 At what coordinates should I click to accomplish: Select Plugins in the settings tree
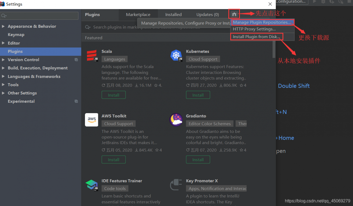[41, 51]
